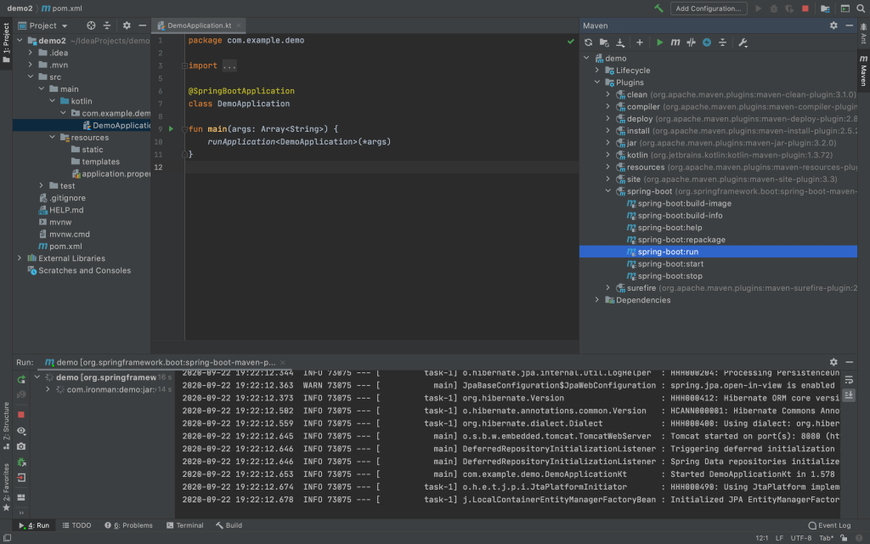Close the demo run configuration tab
The height and width of the screenshot is (544, 870).
[x=282, y=362]
